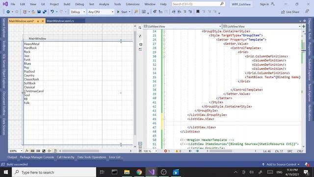Open the Analyze menu
This screenshot has height=177, width=314.
coord(104,4)
